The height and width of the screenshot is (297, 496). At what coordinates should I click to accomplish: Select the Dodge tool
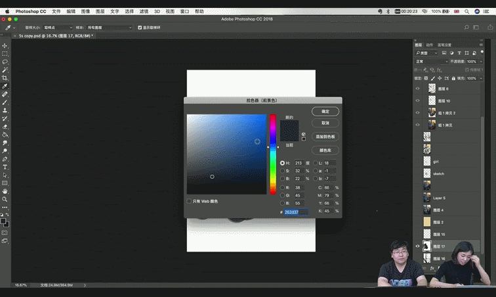click(5, 151)
